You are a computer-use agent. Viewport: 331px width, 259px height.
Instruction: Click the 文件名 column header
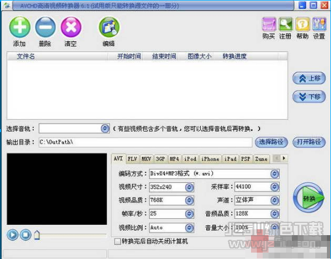[x=57, y=56]
